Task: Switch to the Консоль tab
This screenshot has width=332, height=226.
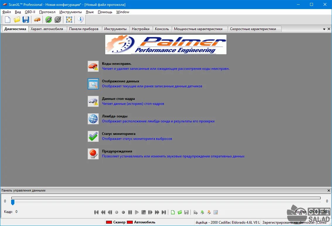Action: (x=162, y=29)
